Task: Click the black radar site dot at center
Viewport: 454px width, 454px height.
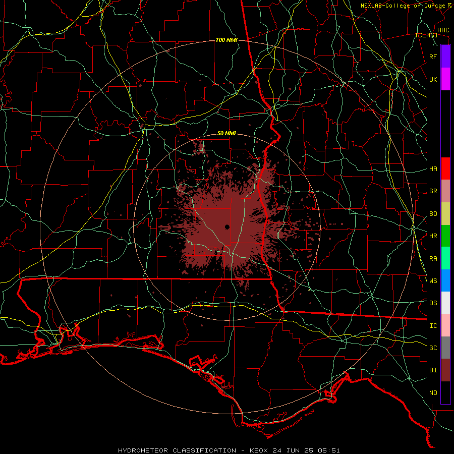Action: click(x=227, y=227)
